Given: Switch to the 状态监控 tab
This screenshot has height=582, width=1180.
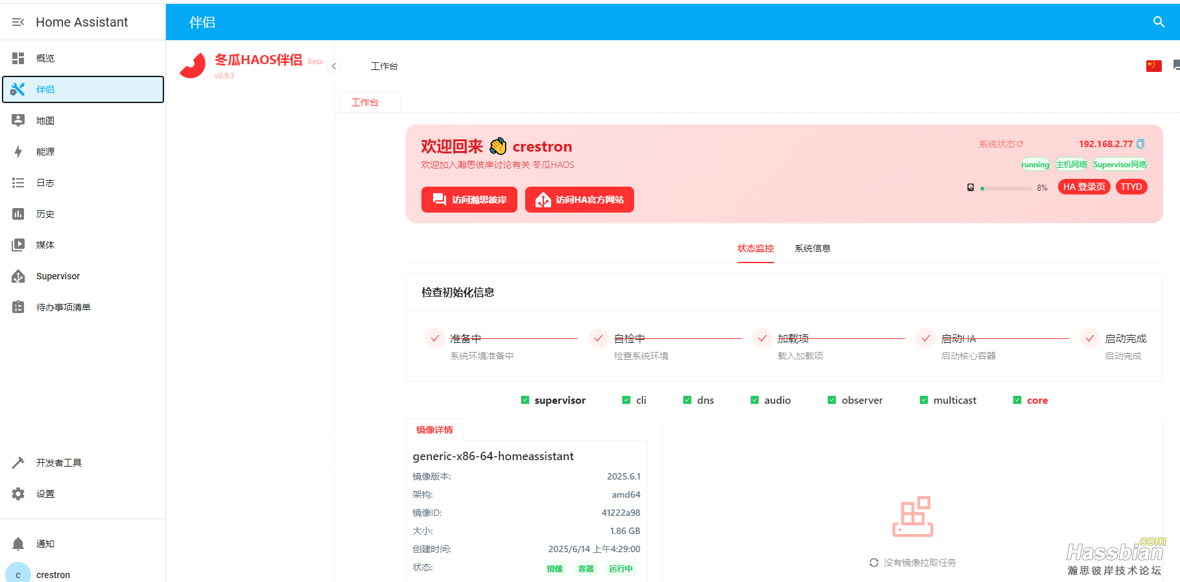Looking at the screenshot, I should click(x=756, y=249).
